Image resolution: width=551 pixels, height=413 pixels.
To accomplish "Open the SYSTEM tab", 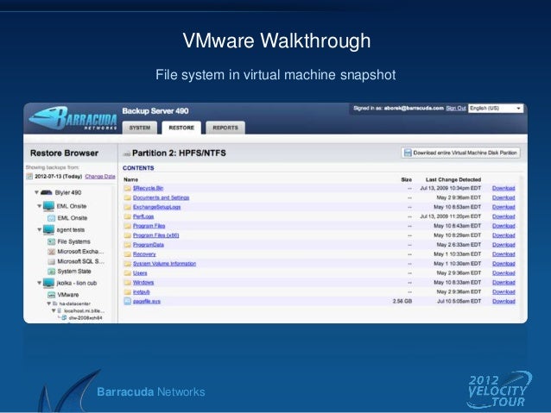I will [140, 128].
